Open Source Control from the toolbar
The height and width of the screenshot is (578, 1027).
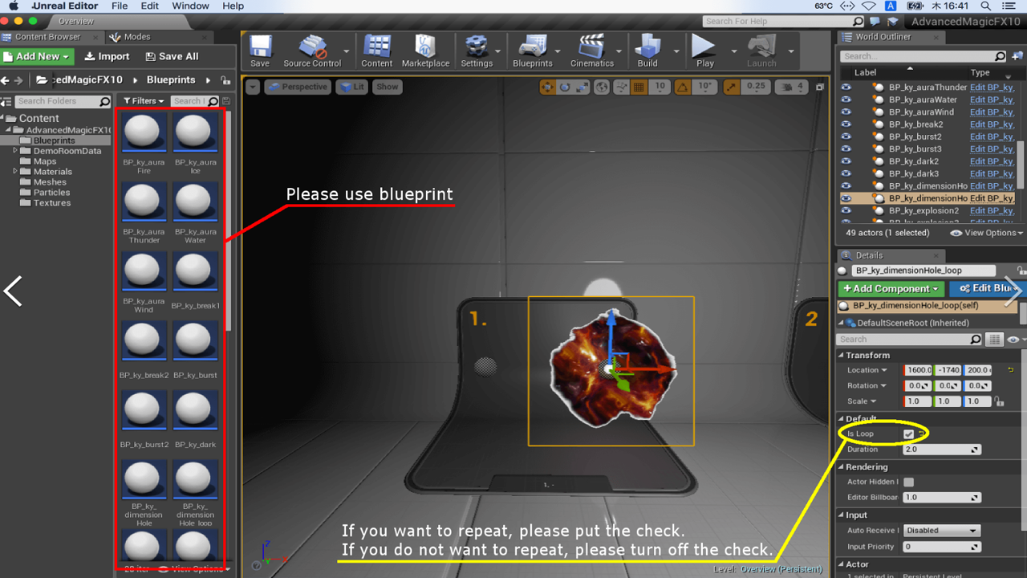312,51
